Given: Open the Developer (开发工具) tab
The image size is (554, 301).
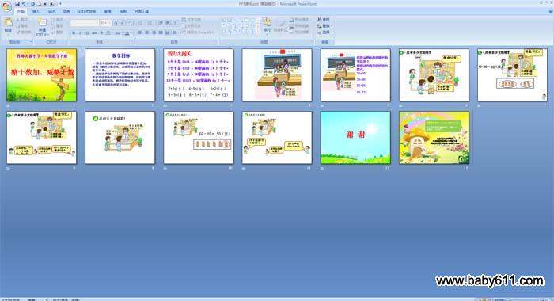Looking at the screenshot, I should (142, 11).
